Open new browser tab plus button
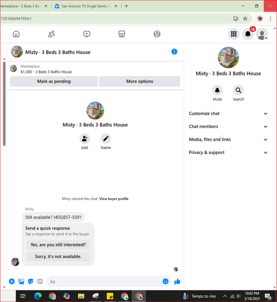 [x=126, y=6]
